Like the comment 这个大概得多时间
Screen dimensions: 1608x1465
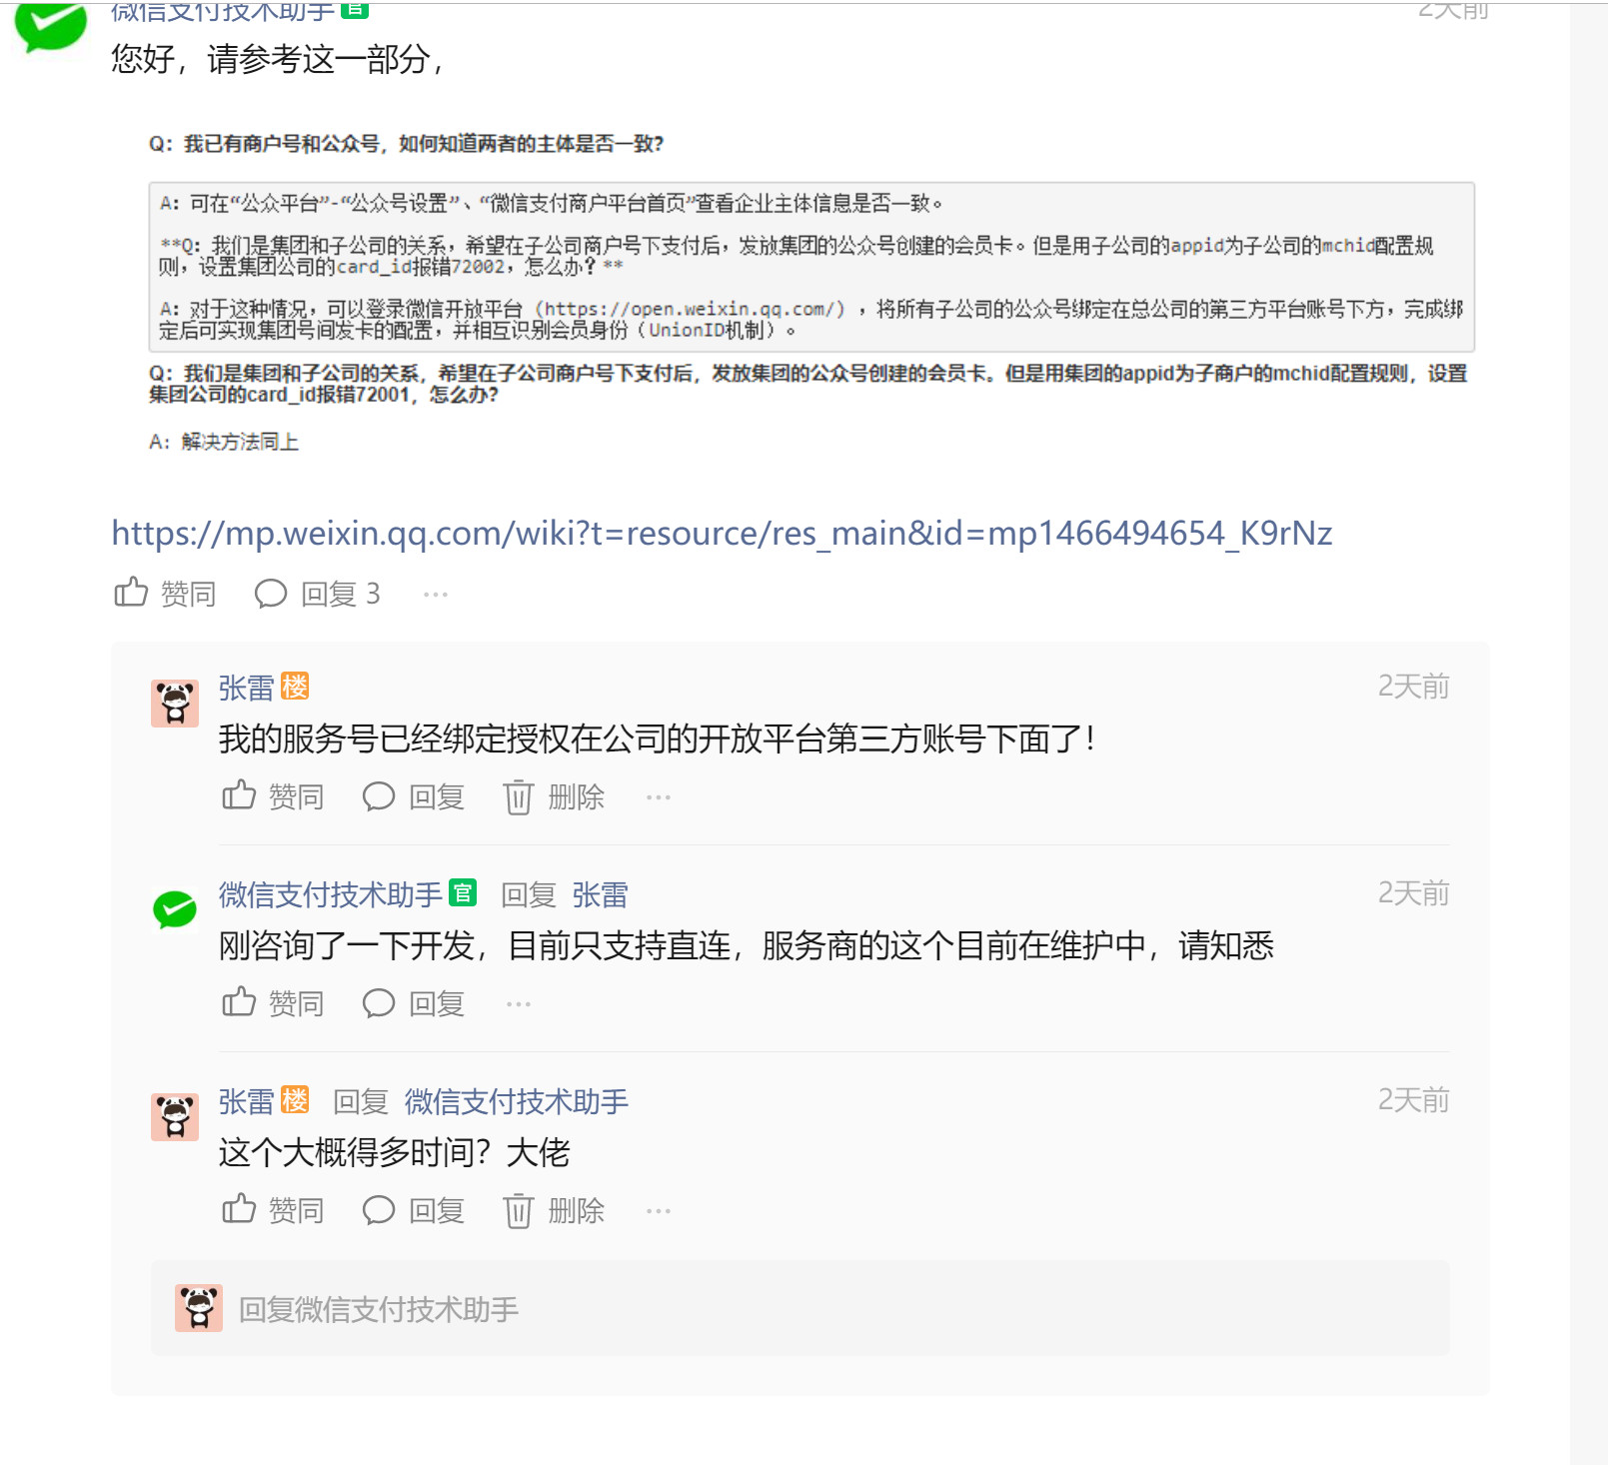pos(239,1209)
